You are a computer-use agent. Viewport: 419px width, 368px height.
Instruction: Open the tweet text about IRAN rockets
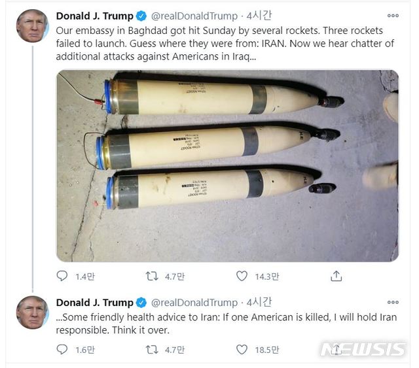point(225,44)
